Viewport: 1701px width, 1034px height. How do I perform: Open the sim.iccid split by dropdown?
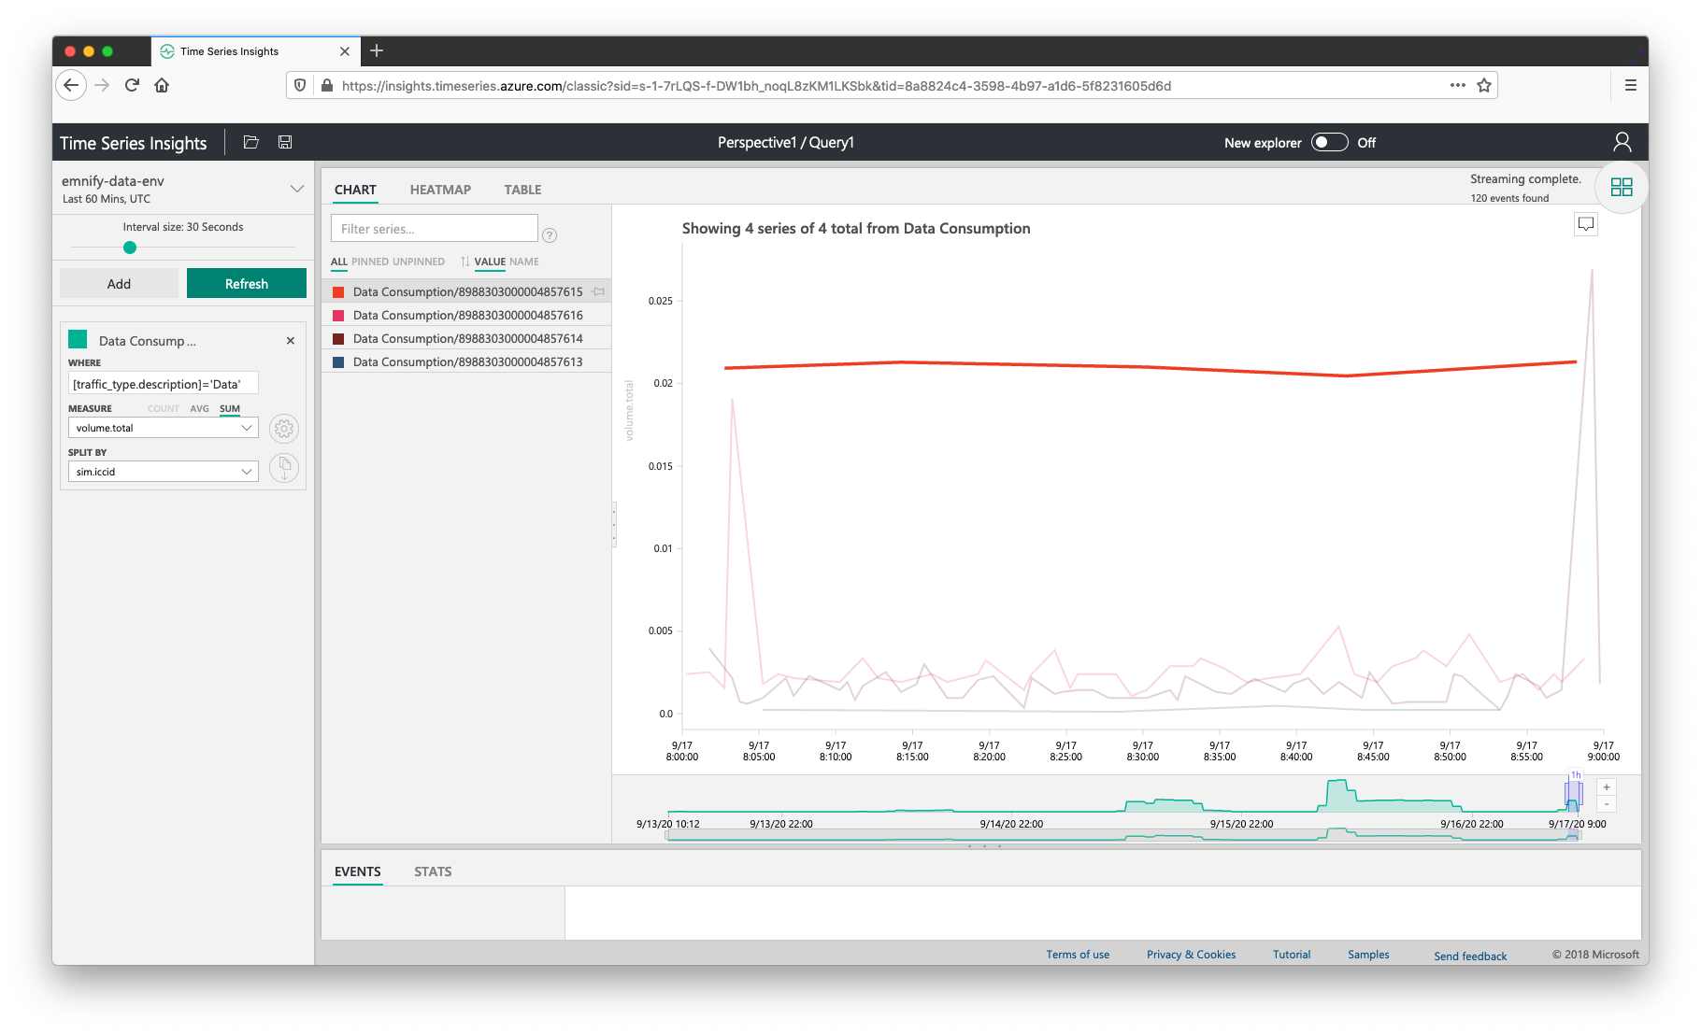164,472
